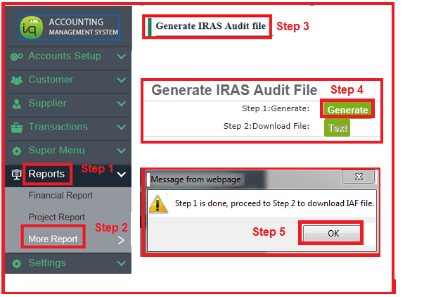
Task: Click the Supplier person icon
Action: [x=18, y=104]
